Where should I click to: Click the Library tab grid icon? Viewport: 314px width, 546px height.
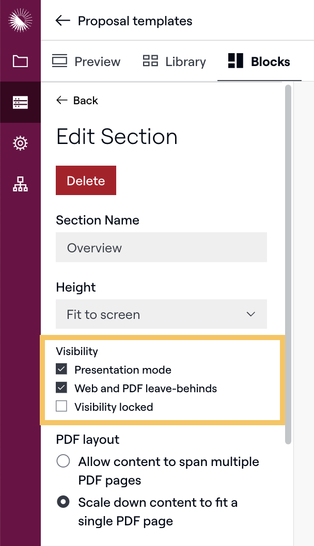(x=150, y=61)
